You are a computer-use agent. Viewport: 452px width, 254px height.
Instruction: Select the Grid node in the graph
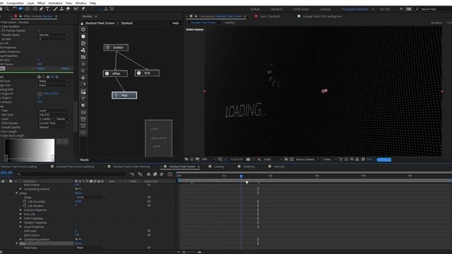tap(147, 73)
